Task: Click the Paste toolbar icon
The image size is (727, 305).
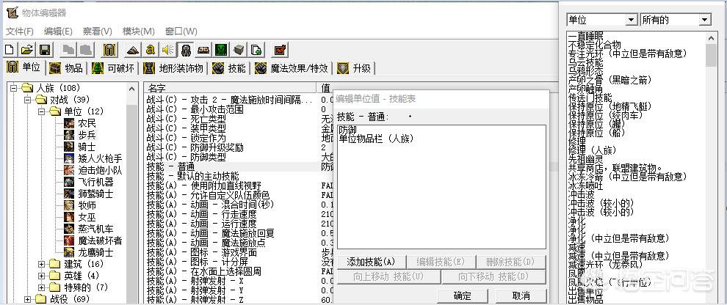Action: [85, 50]
